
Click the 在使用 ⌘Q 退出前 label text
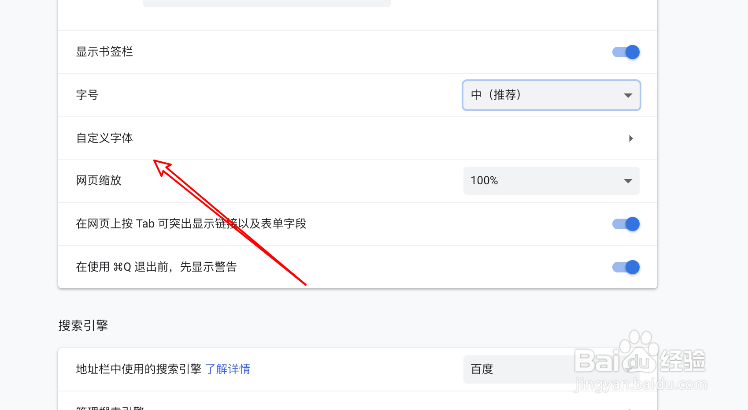(156, 267)
